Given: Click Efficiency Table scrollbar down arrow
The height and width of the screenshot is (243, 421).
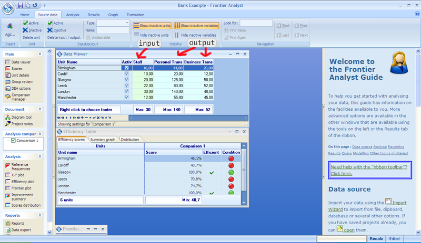Looking at the screenshot, I should pos(244,203).
